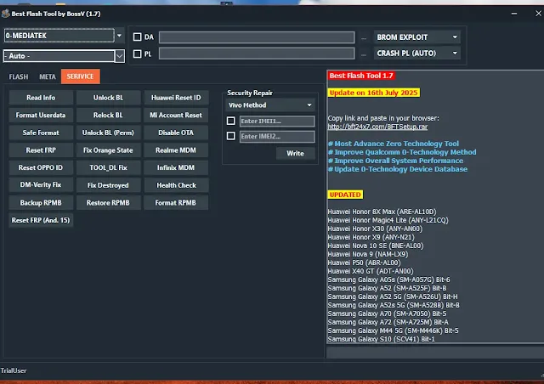The height and width of the screenshot is (384, 544).
Task: Open the Vivo Method dropdown
Action: tap(270, 105)
